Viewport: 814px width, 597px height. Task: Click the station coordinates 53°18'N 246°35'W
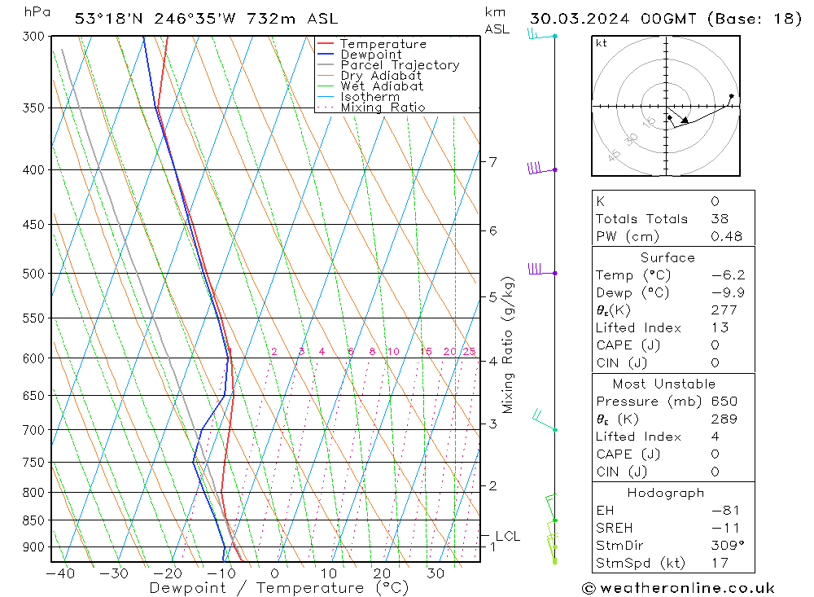tap(155, 19)
